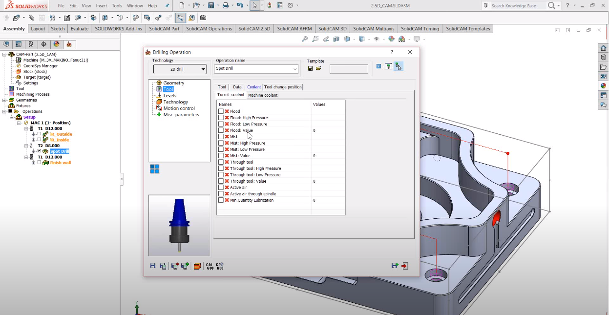Click the Exit icon in the Drilling Operation dialog
This screenshot has height=315, width=609.
[x=405, y=266]
